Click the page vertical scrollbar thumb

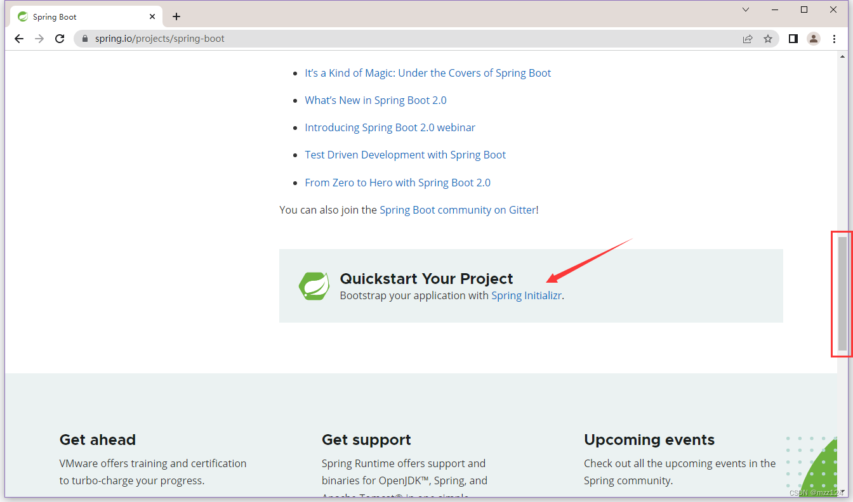[x=842, y=293]
